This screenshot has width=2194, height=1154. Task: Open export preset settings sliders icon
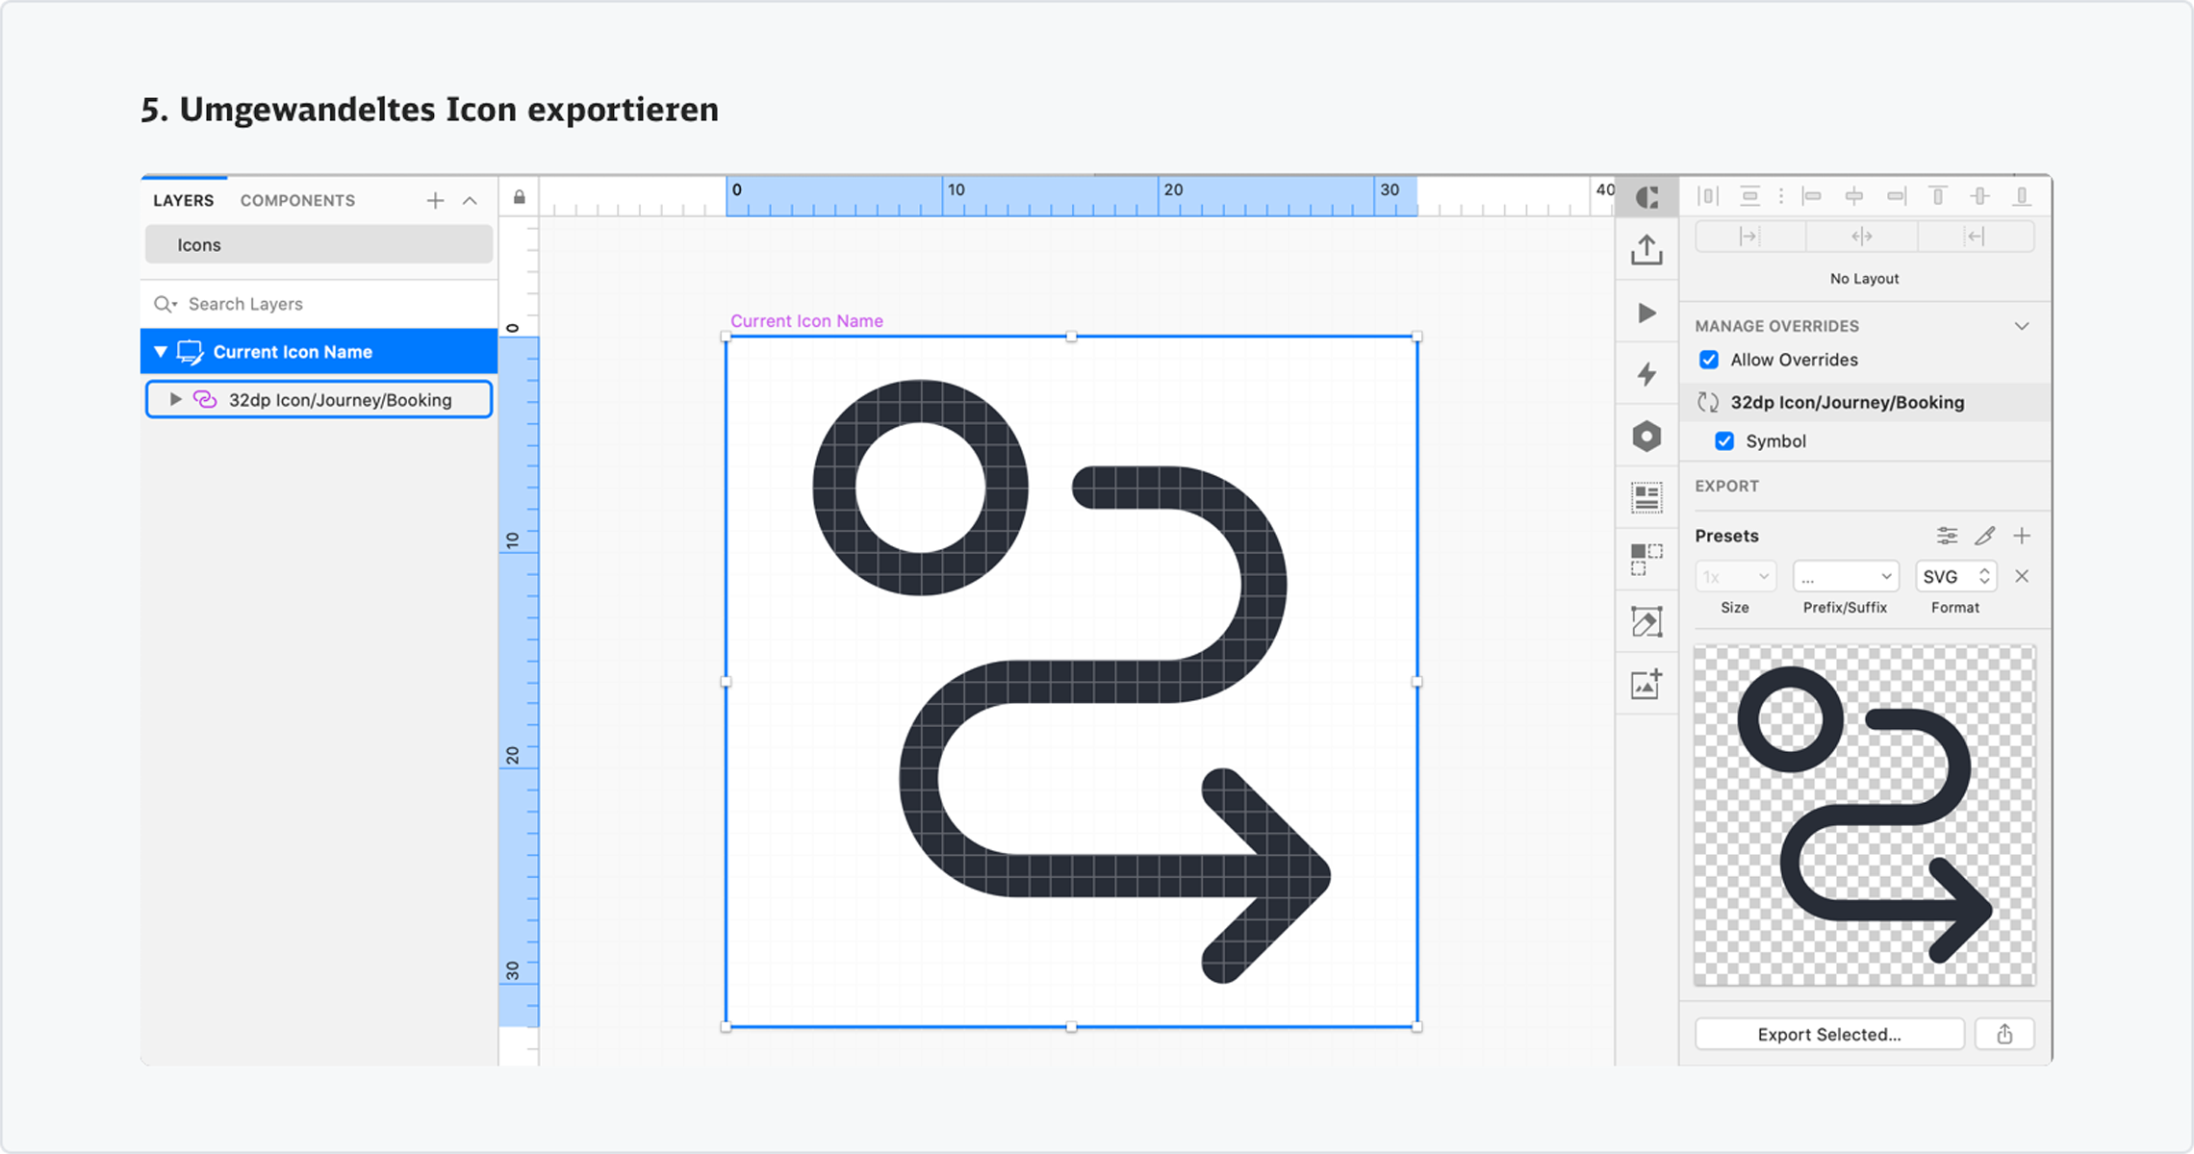point(1947,536)
